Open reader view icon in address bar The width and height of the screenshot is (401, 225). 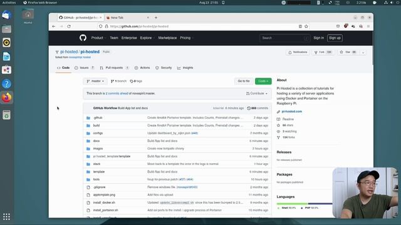point(300,26)
